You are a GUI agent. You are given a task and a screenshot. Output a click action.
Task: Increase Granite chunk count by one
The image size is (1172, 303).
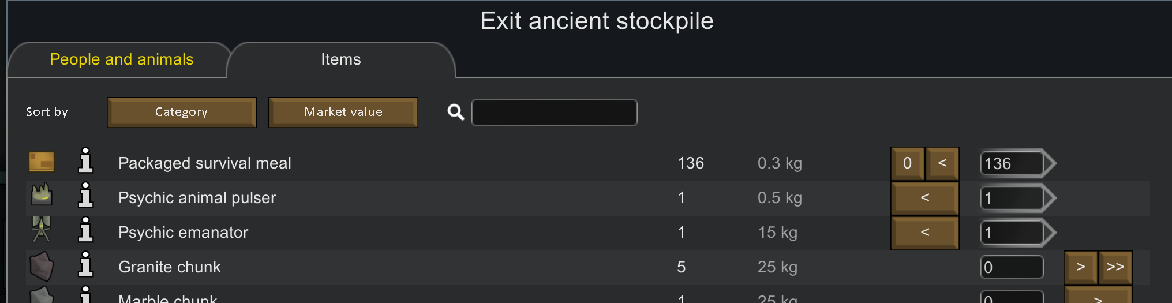[1081, 267]
